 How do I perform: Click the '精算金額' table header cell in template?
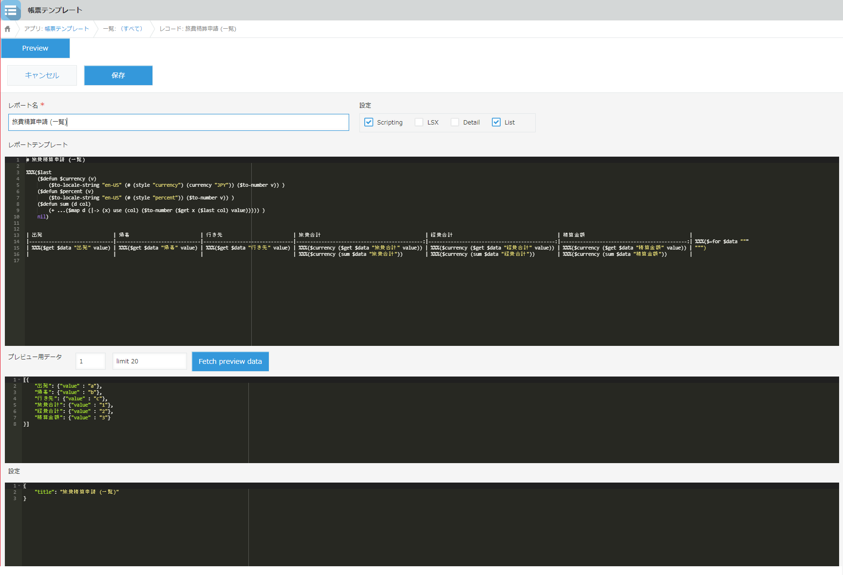click(x=574, y=235)
